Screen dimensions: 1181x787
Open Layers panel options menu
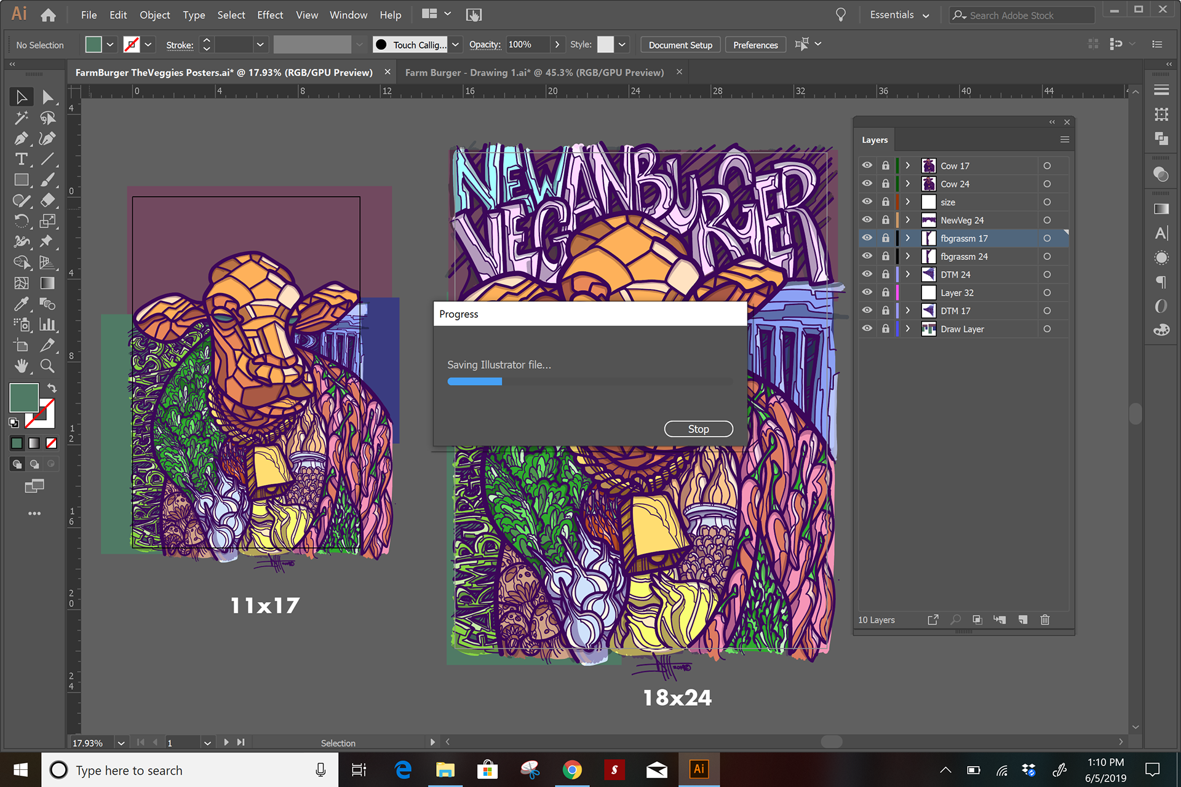(x=1065, y=140)
